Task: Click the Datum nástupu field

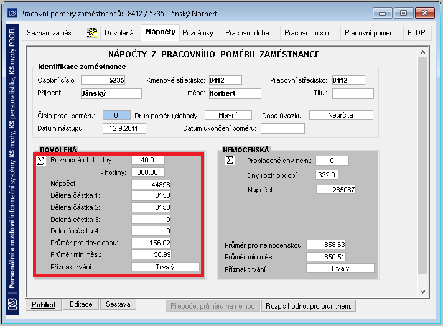Action: click(x=124, y=128)
